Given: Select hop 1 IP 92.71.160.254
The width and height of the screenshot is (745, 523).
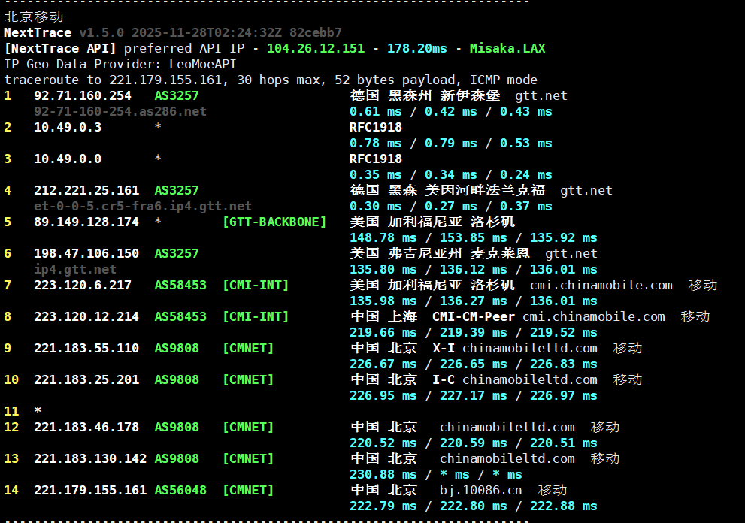Looking at the screenshot, I should pos(83,95).
